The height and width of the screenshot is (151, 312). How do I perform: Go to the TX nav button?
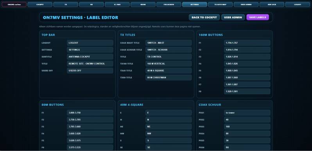(66, 4)
